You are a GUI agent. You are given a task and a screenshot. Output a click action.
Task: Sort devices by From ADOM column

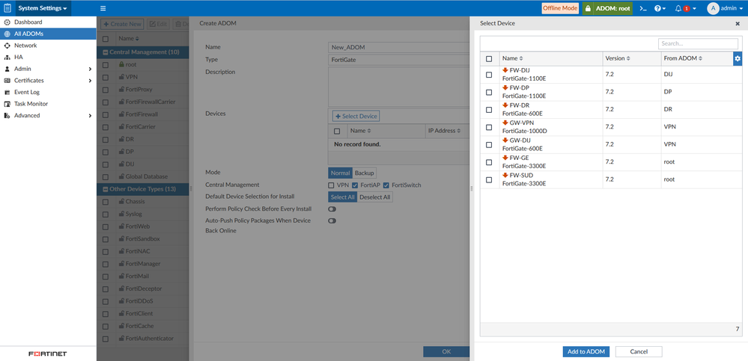[x=683, y=58]
